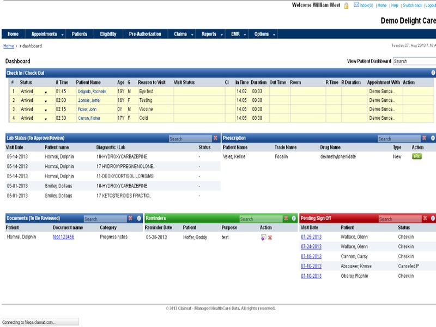436x327 pixels.
Task: Click the Prescription panel info icon
Action: [x=433, y=138]
